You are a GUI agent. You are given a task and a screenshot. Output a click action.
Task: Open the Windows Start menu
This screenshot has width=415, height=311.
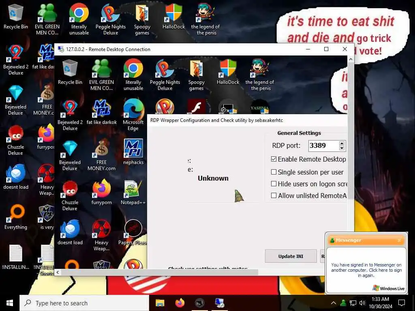pyautogui.click(x=10, y=303)
